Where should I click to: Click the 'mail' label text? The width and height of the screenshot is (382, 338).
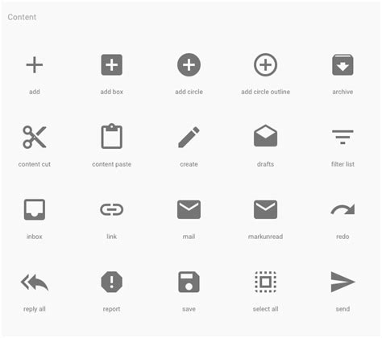[189, 237]
